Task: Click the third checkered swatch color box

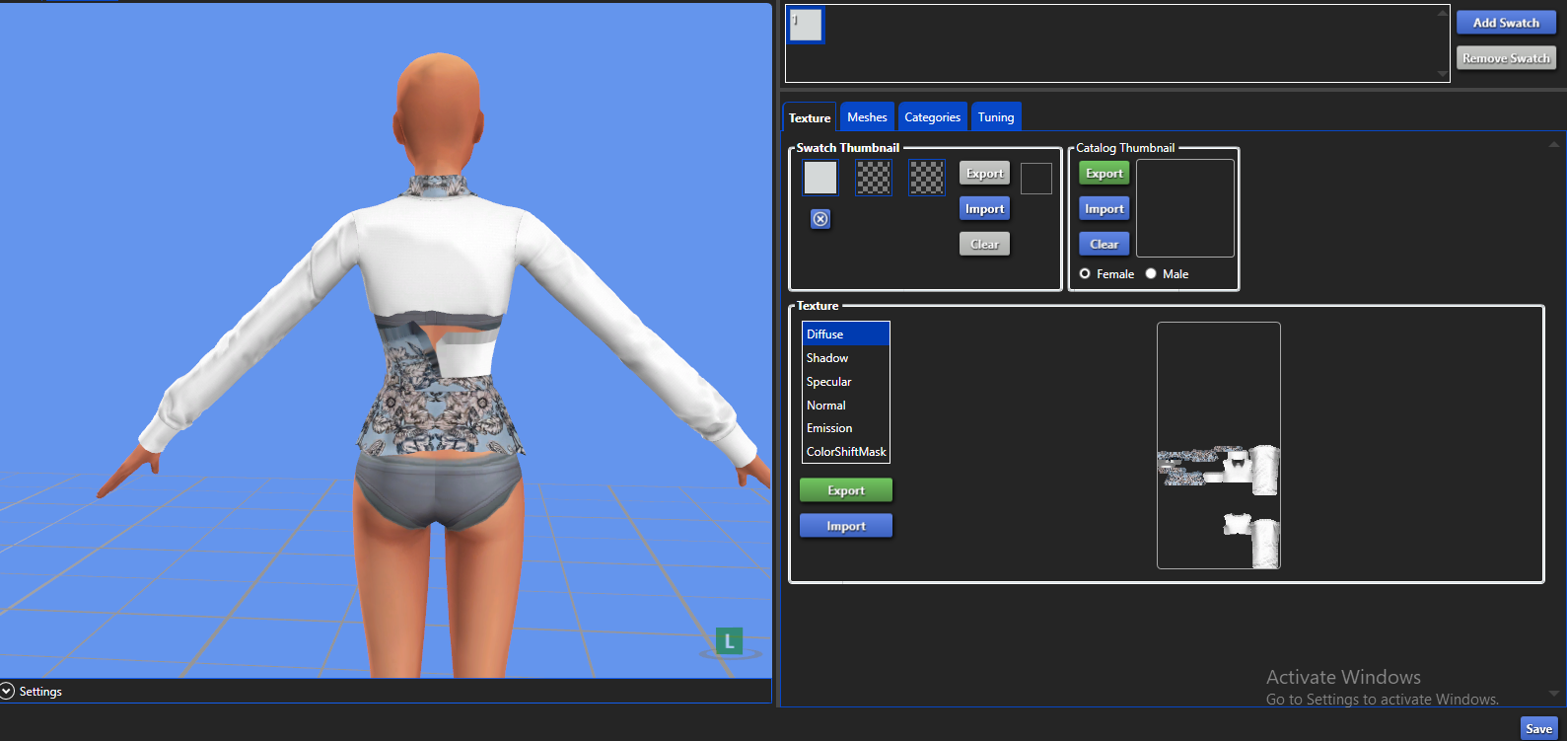Action: point(927,178)
